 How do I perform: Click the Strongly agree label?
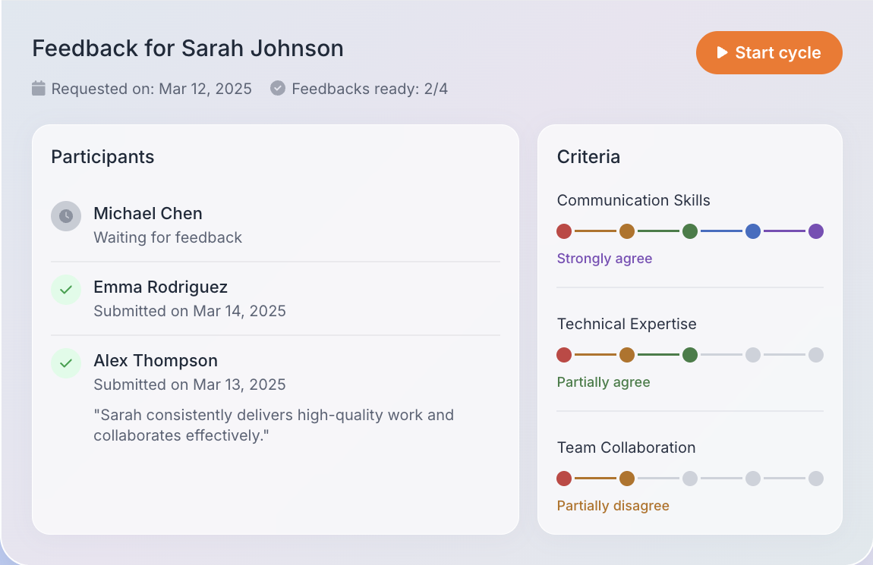pyautogui.click(x=604, y=259)
